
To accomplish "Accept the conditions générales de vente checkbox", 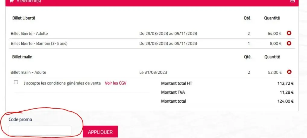I will pyautogui.click(x=16, y=82).
